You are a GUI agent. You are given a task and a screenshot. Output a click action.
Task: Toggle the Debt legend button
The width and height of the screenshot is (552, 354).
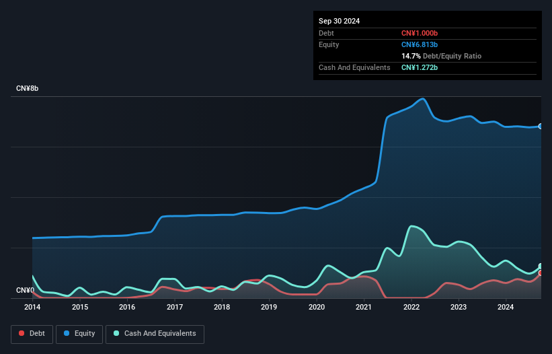pyautogui.click(x=32, y=334)
